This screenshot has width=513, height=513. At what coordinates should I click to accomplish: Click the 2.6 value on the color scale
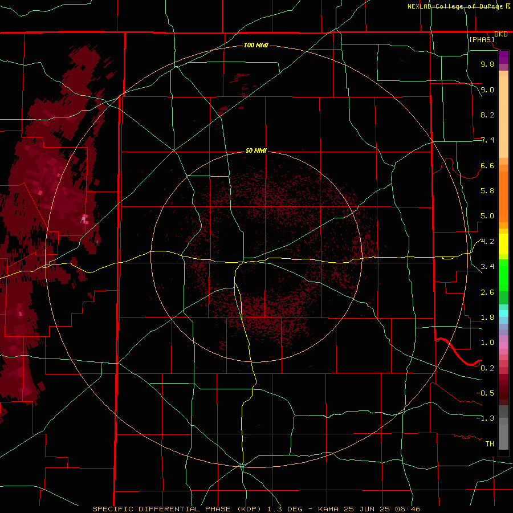click(x=487, y=292)
